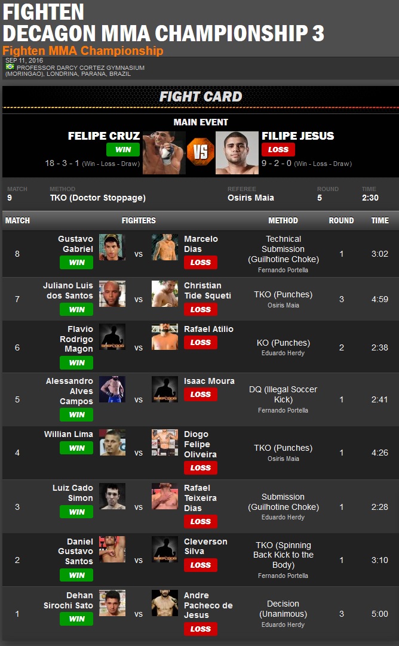This screenshot has height=646, width=399.
Task: Open Felipe Cruz main event photo
Action: click(164, 152)
